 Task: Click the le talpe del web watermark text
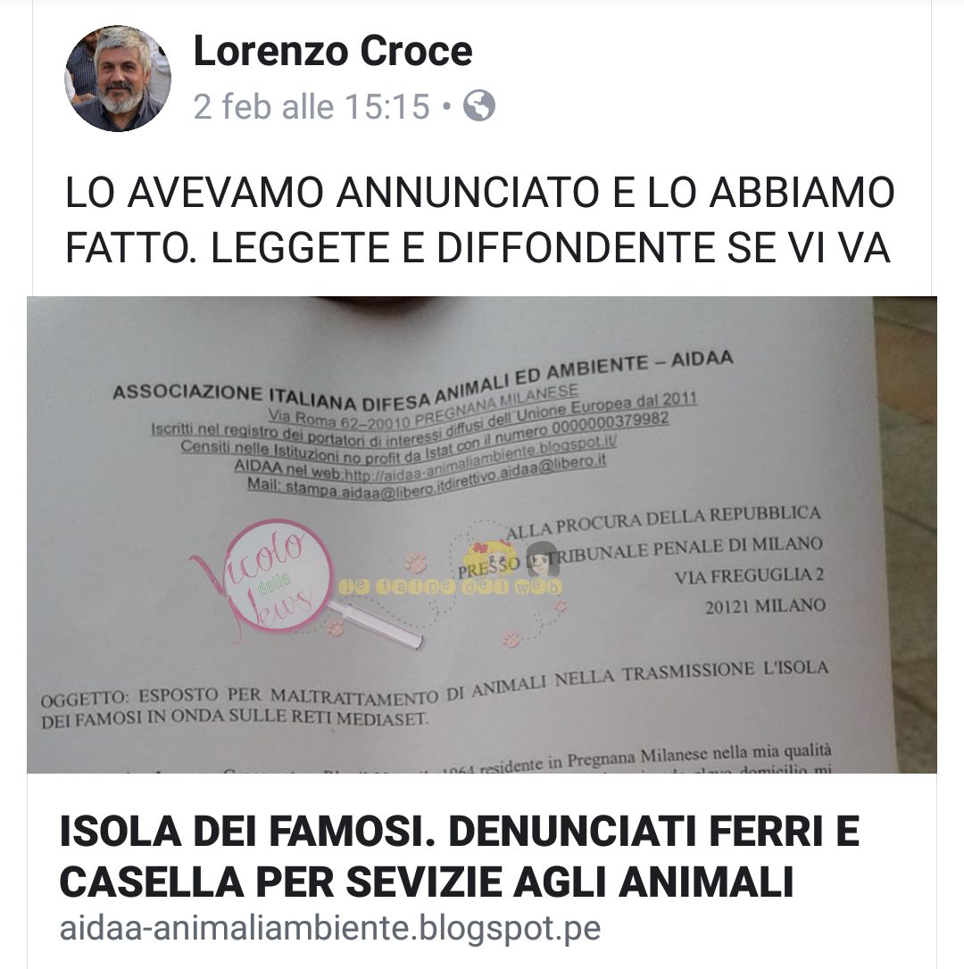(450, 586)
